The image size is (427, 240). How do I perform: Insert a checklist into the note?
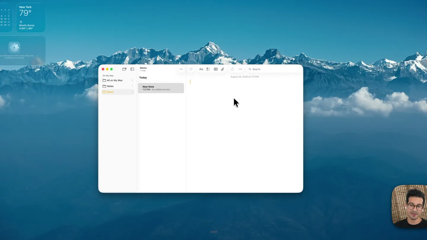pos(208,69)
